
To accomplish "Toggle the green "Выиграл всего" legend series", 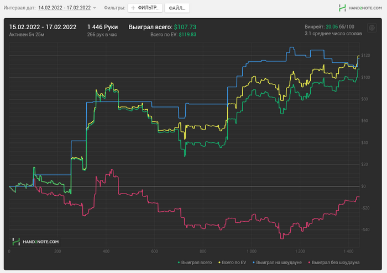I will [x=196, y=263].
